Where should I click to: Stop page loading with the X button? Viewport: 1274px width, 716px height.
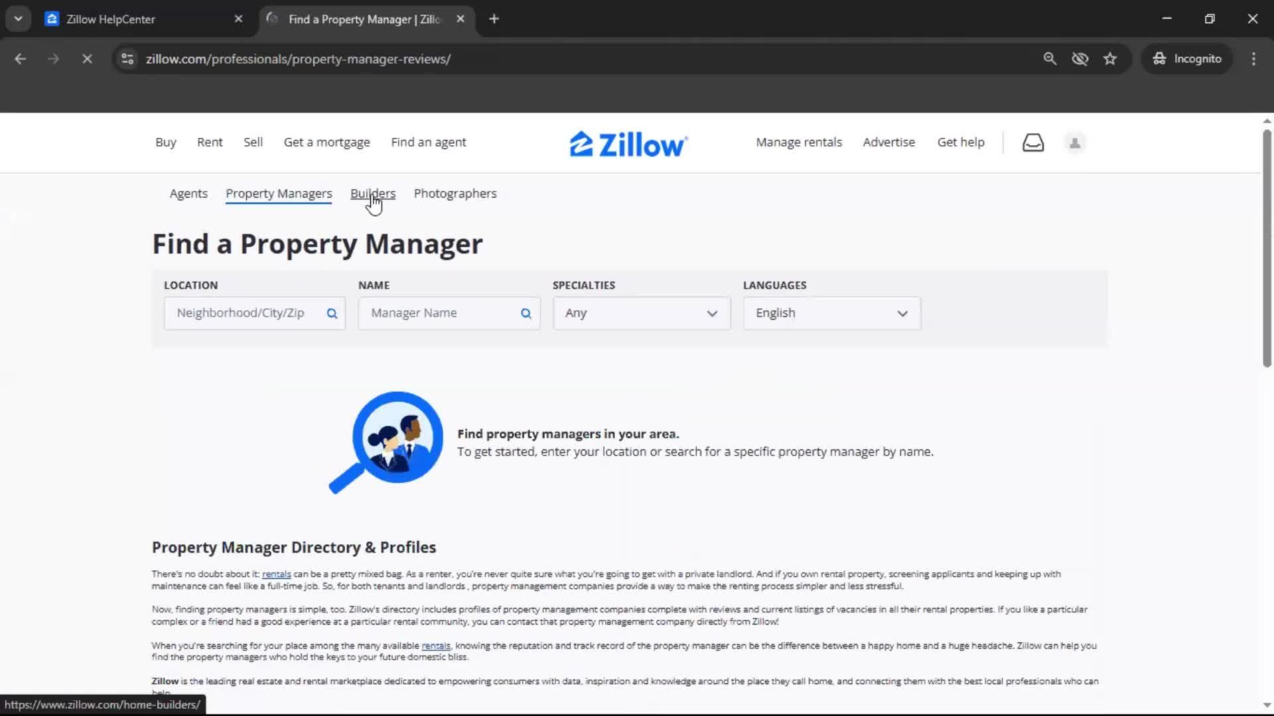[87, 59]
